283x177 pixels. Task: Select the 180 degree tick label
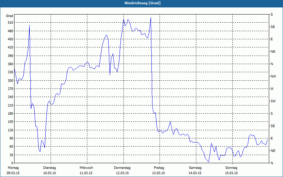point(11,114)
